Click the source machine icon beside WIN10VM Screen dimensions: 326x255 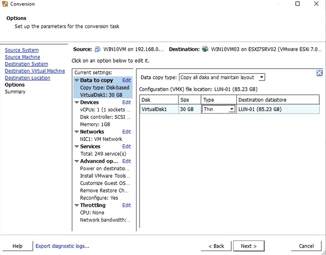(97, 49)
